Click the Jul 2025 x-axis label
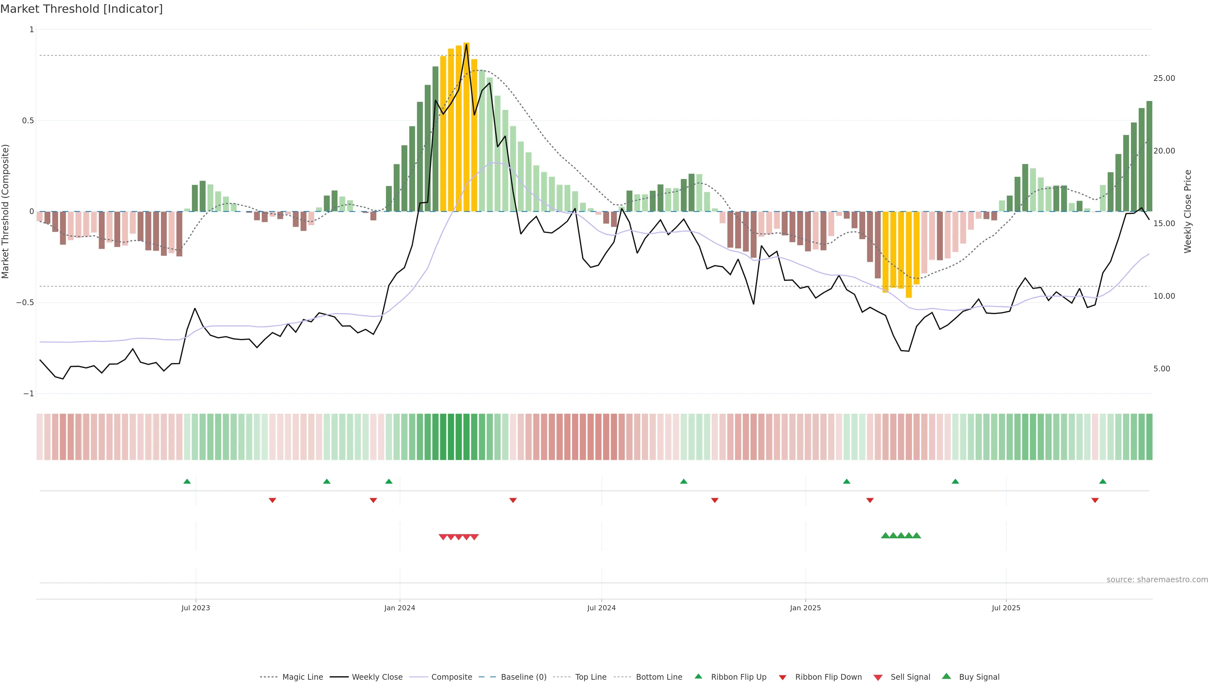Viewport: 1224px width, 688px height. pyautogui.click(x=1006, y=608)
